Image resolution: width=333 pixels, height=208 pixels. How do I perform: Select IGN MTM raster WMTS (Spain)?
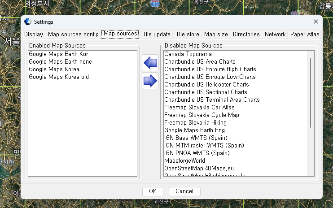235,146
